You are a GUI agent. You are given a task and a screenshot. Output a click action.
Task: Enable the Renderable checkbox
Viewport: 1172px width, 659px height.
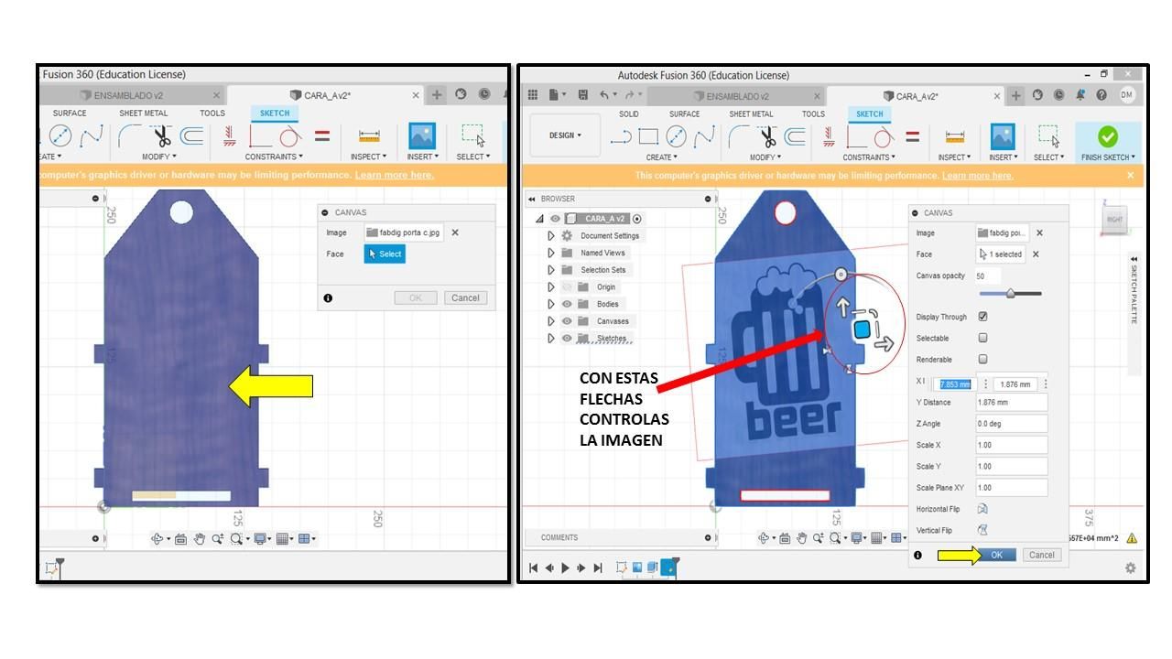(x=982, y=360)
